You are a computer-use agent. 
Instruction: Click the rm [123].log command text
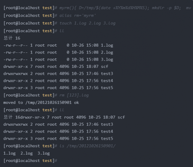[x=74, y=95]
